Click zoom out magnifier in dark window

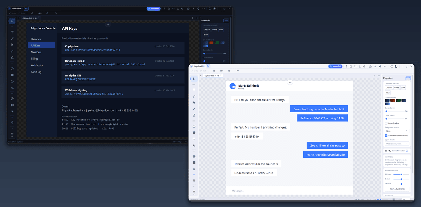32,13
